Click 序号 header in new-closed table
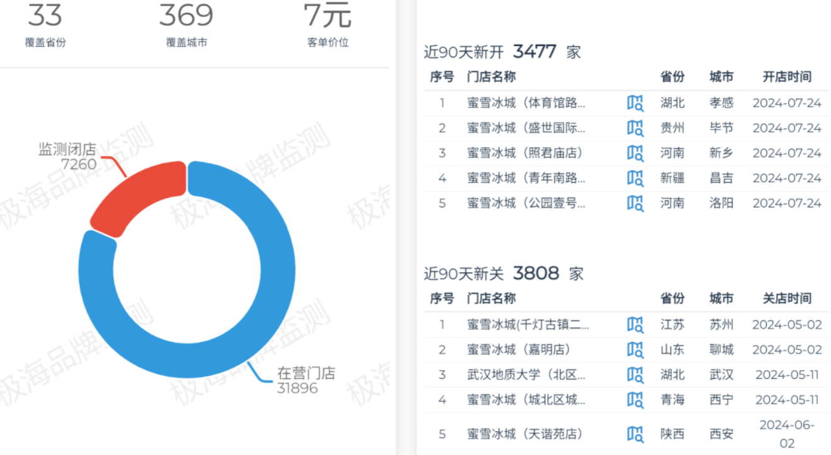This screenshot has width=831, height=455. coord(442,299)
